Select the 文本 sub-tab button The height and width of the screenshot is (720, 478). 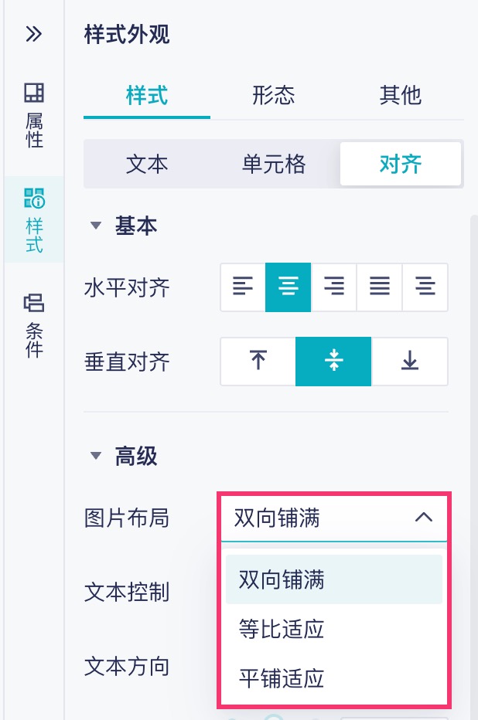[x=147, y=164]
